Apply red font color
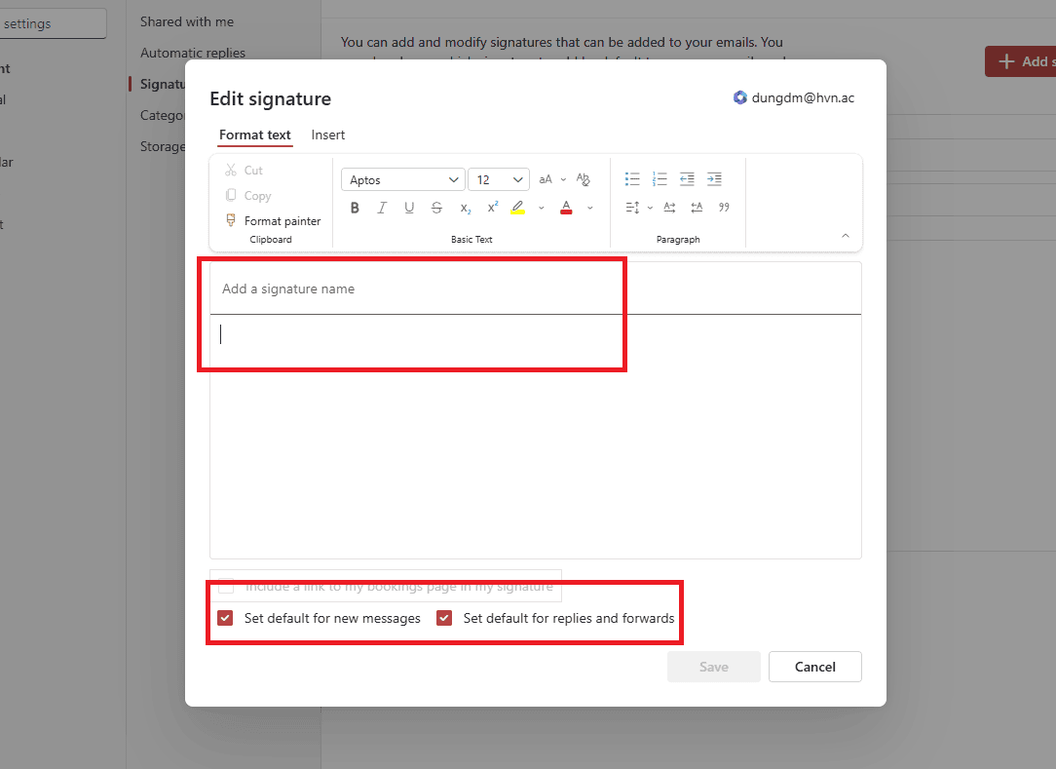1056x769 pixels. (x=566, y=208)
